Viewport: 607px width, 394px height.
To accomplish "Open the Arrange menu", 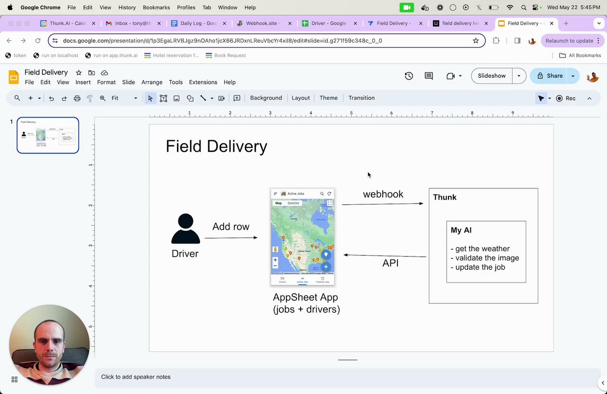I will (x=152, y=82).
